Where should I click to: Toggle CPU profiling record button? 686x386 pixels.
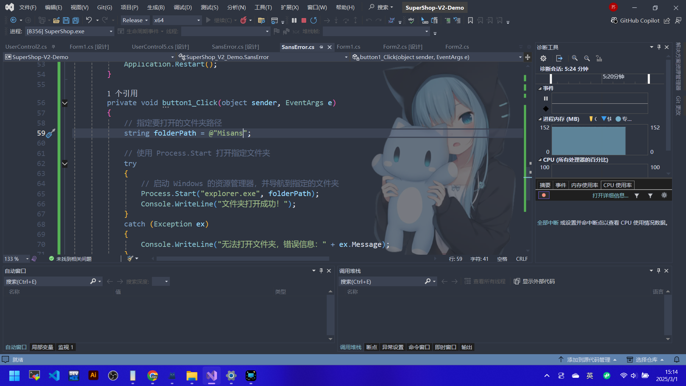544,195
